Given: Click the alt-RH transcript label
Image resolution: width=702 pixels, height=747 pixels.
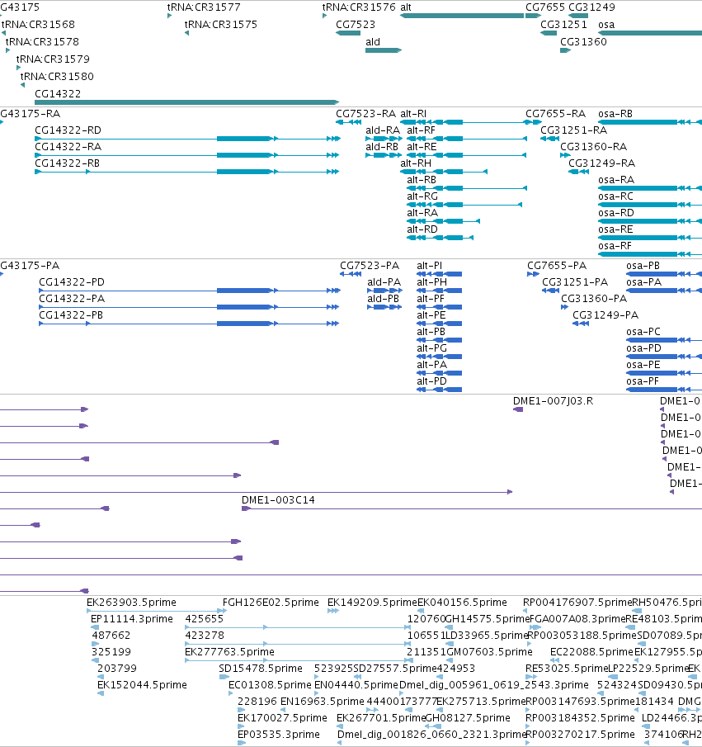Looking at the screenshot, I should 416,163.
